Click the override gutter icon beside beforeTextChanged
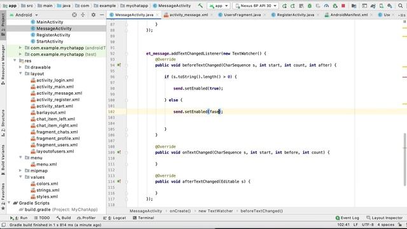 click(119, 65)
